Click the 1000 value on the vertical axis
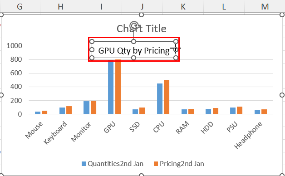 pyautogui.click(x=14, y=46)
